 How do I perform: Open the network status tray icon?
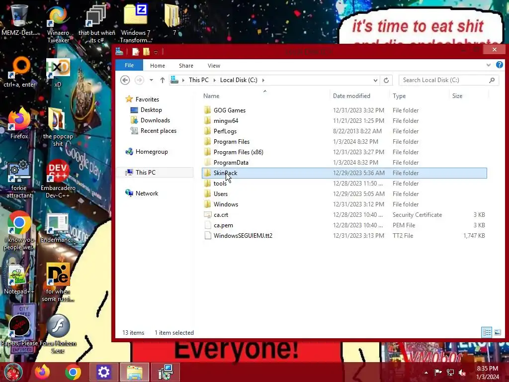pyautogui.click(x=450, y=372)
